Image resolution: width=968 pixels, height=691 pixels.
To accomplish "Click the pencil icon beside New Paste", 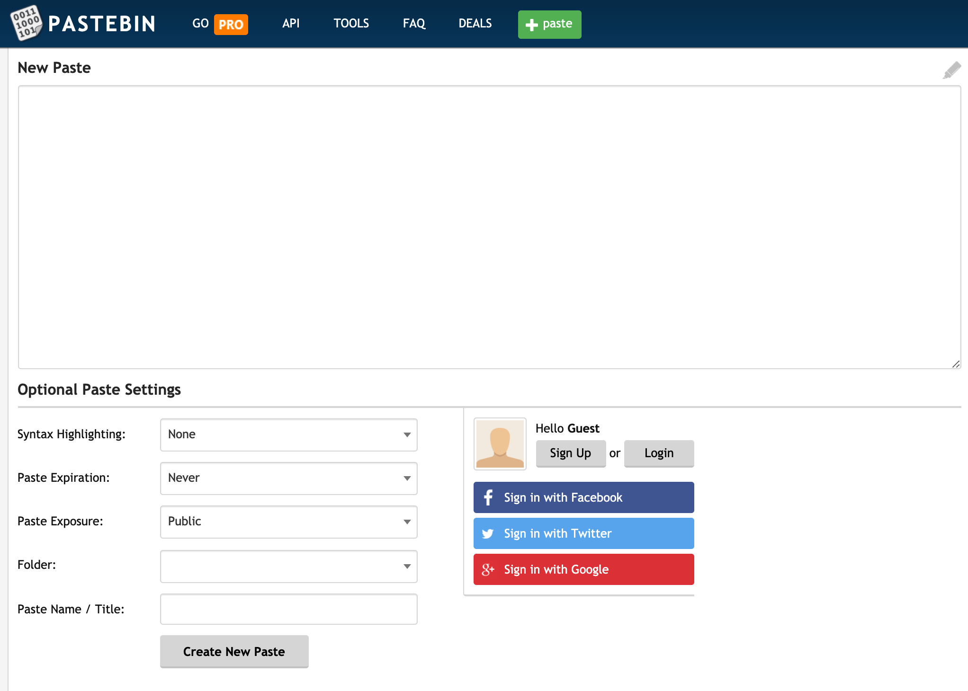I will (x=951, y=70).
